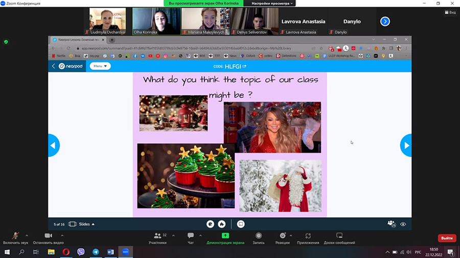Open Viber from taskbar
Image resolution: width=460 pixels, height=258 pixels.
[x=81, y=252]
